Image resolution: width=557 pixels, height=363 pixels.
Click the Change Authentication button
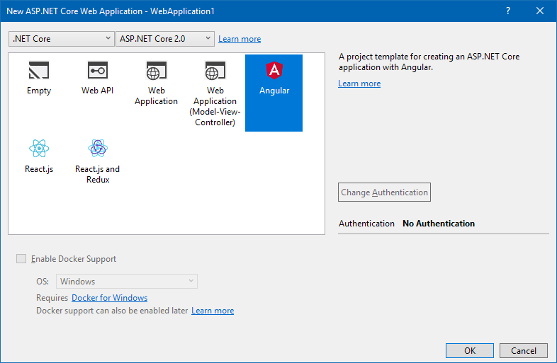click(x=384, y=192)
